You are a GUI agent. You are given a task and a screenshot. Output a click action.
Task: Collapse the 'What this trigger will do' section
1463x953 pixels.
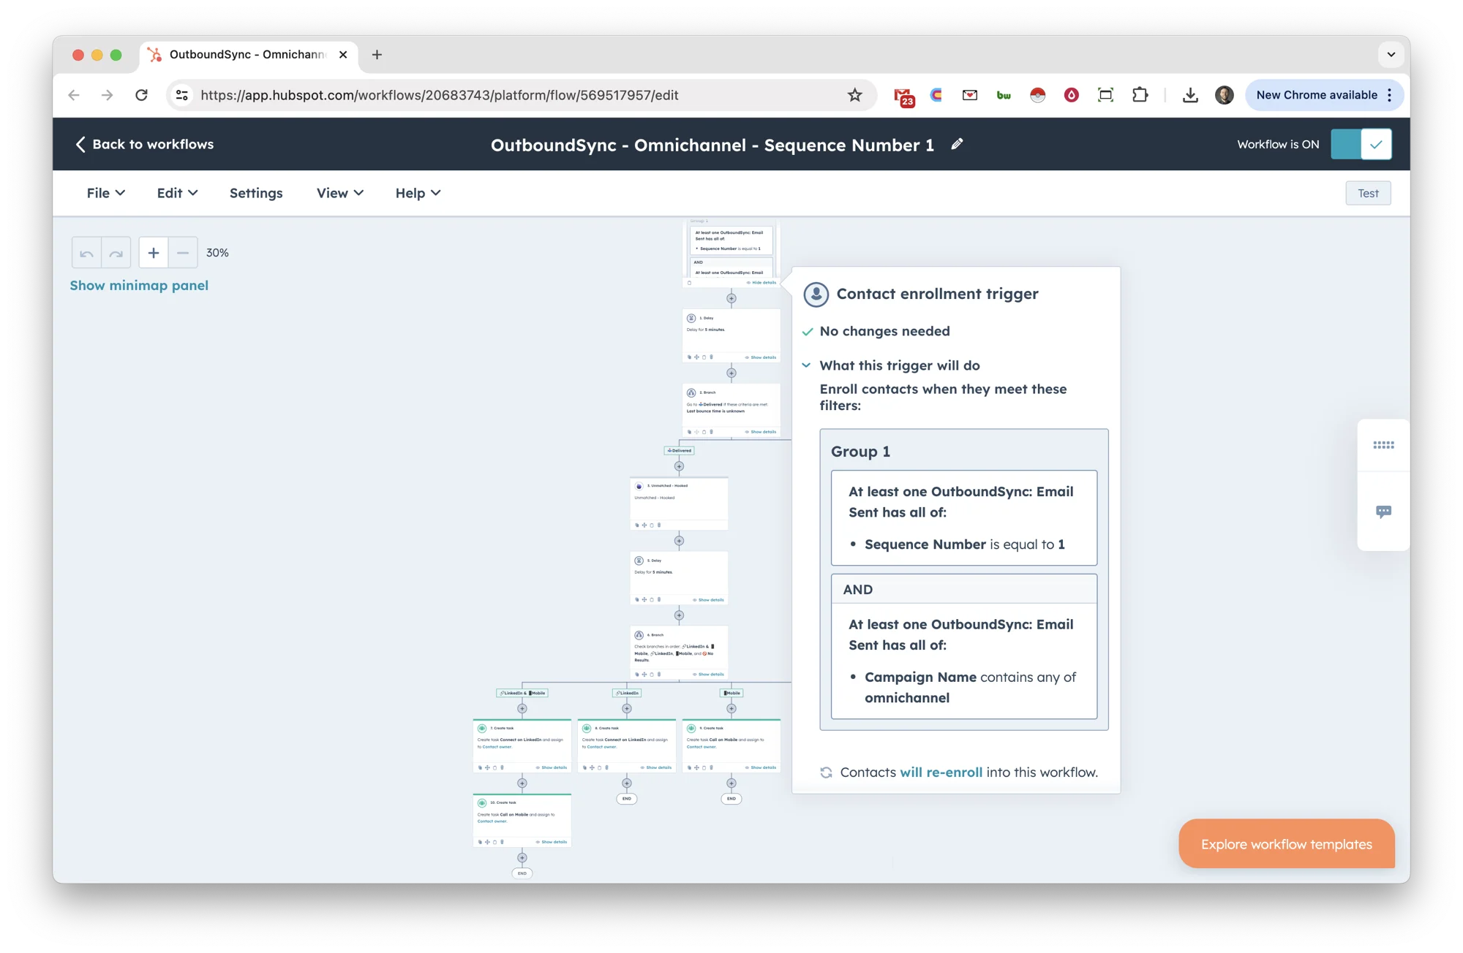tap(807, 365)
